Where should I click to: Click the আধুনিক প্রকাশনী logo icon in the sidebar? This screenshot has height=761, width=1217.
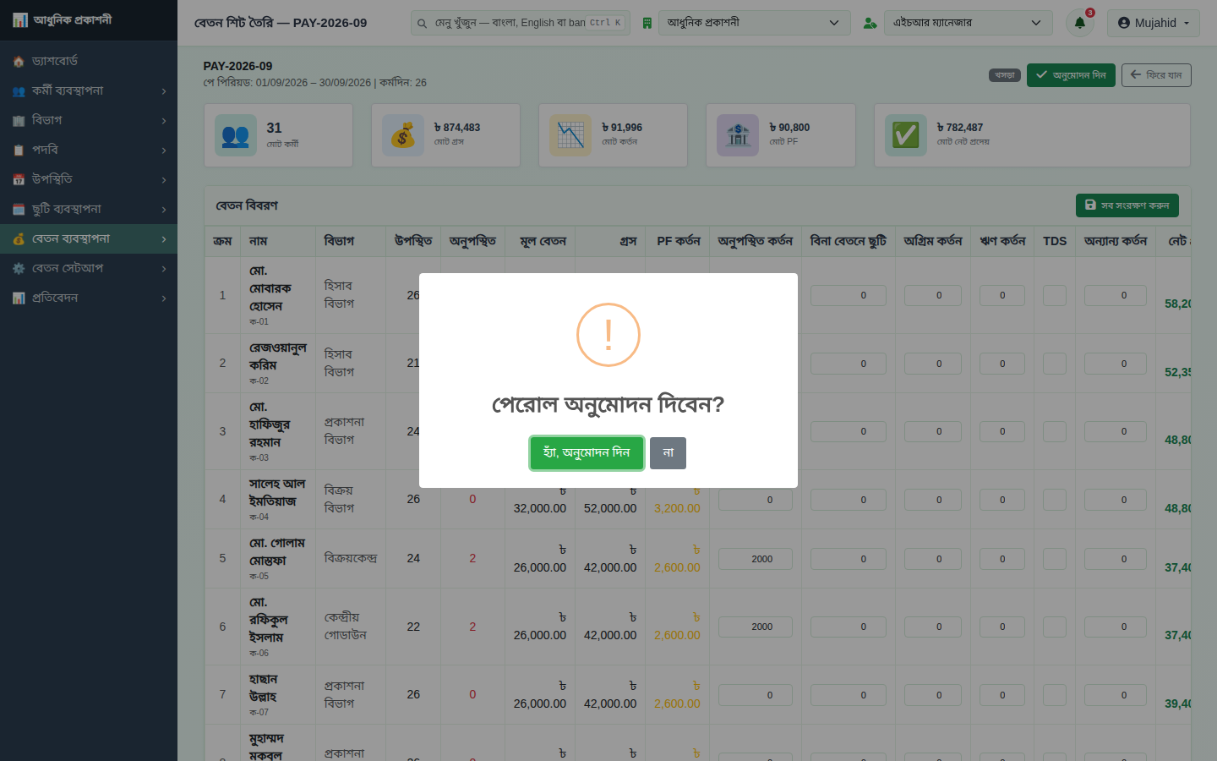coord(19,19)
